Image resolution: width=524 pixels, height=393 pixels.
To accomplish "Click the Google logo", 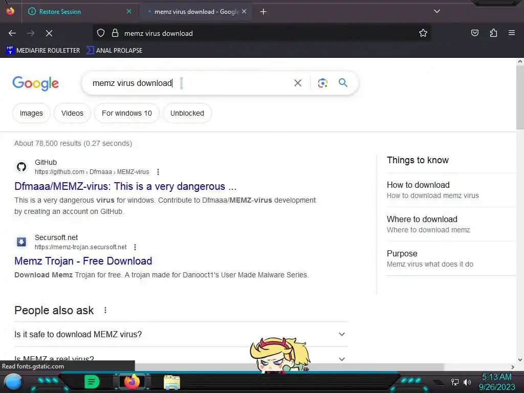I will point(35,83).
